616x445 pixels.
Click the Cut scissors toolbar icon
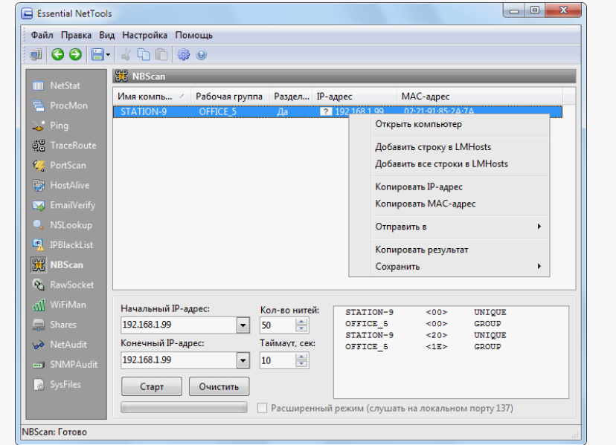coord(126,54)
